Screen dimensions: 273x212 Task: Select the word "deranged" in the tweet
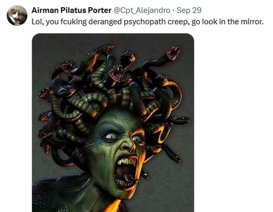point(105,22)
